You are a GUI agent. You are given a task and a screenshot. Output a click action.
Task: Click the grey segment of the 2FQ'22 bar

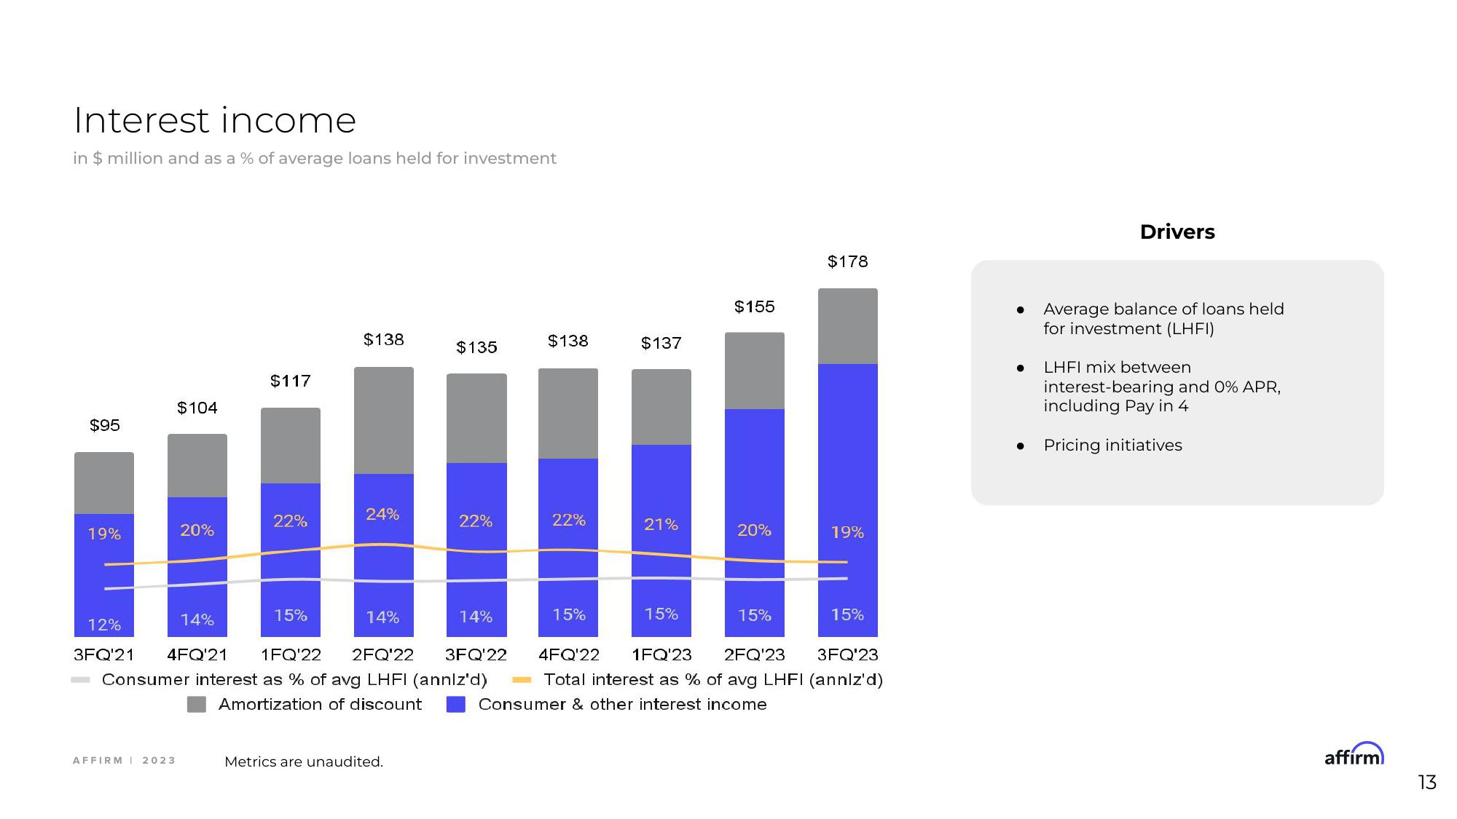point(384,420)
